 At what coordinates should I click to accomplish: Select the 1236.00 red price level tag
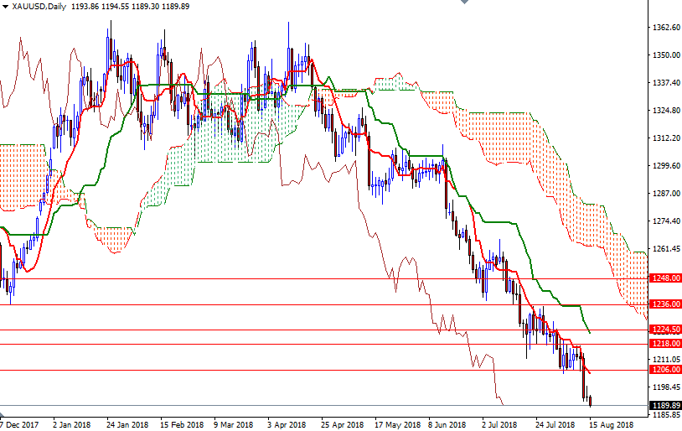point(664,304)
